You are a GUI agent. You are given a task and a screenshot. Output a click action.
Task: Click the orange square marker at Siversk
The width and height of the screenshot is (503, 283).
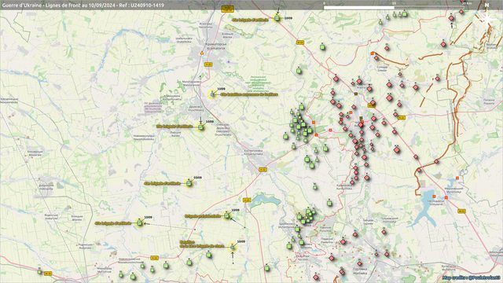(373, 53)
